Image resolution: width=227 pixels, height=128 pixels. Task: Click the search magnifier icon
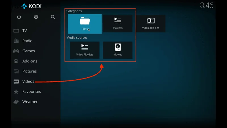[x=53, y=17]
